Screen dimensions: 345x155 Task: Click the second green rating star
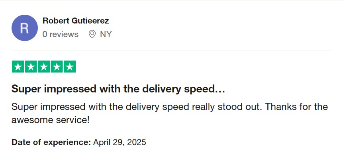click(x=31, y=67)
